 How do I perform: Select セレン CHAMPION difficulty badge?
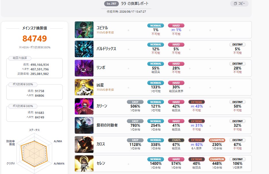tap(217, 159)
